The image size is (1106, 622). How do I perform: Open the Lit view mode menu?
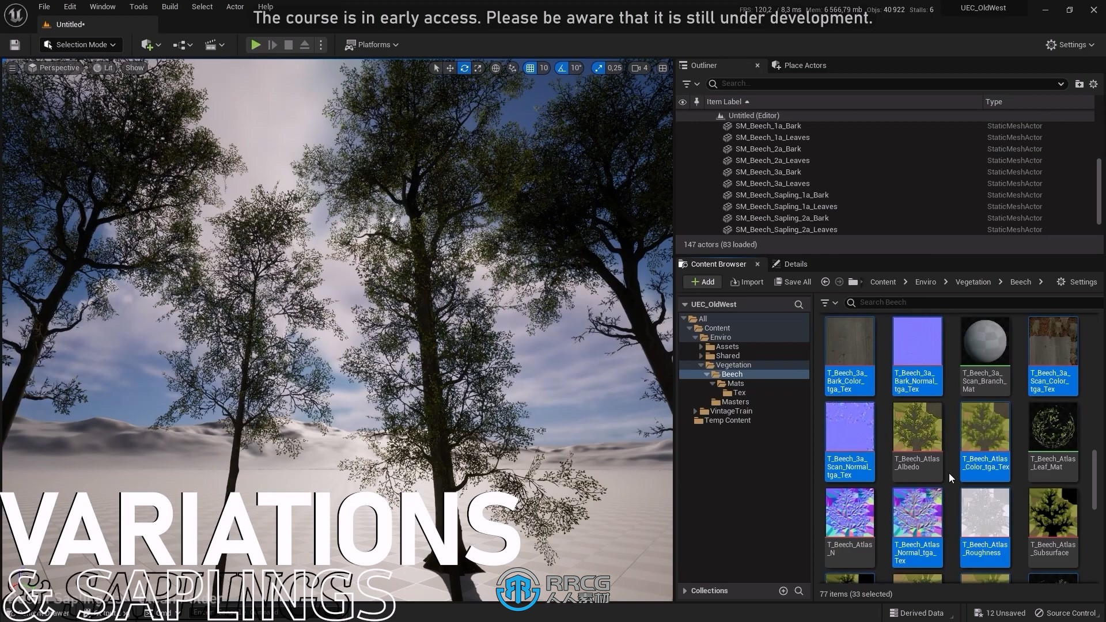[103, 68]
